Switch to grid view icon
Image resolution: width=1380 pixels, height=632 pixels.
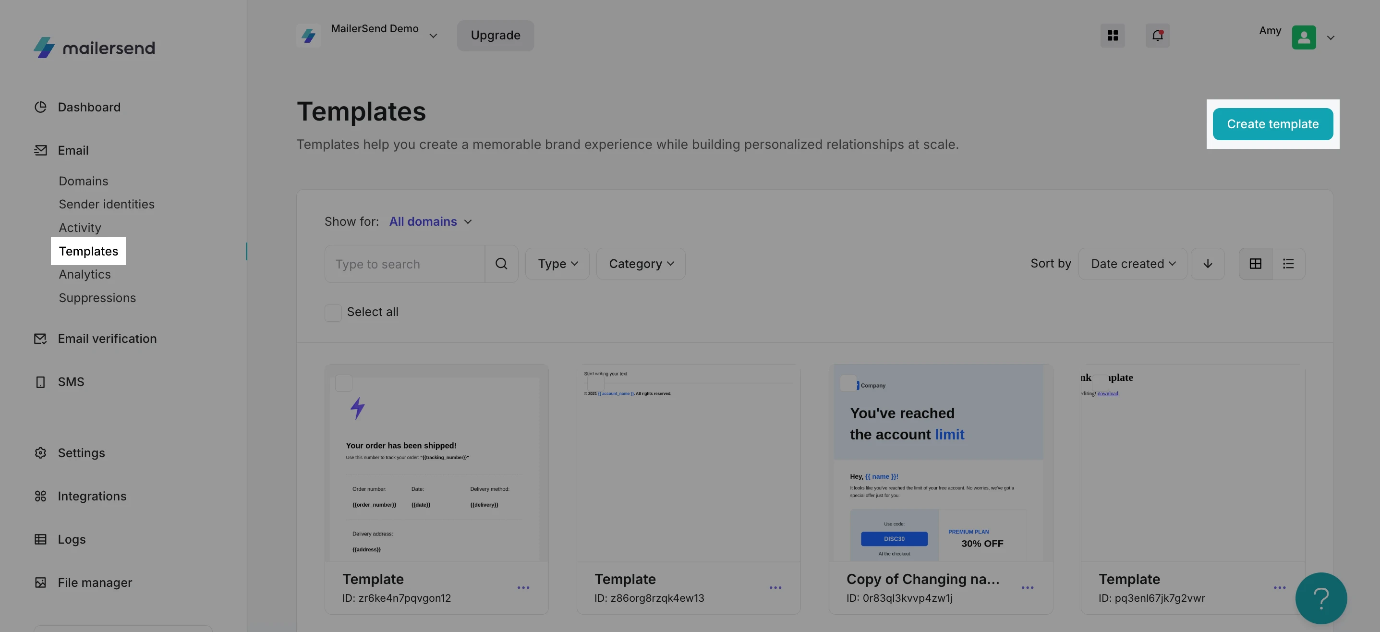(1255, 264)
